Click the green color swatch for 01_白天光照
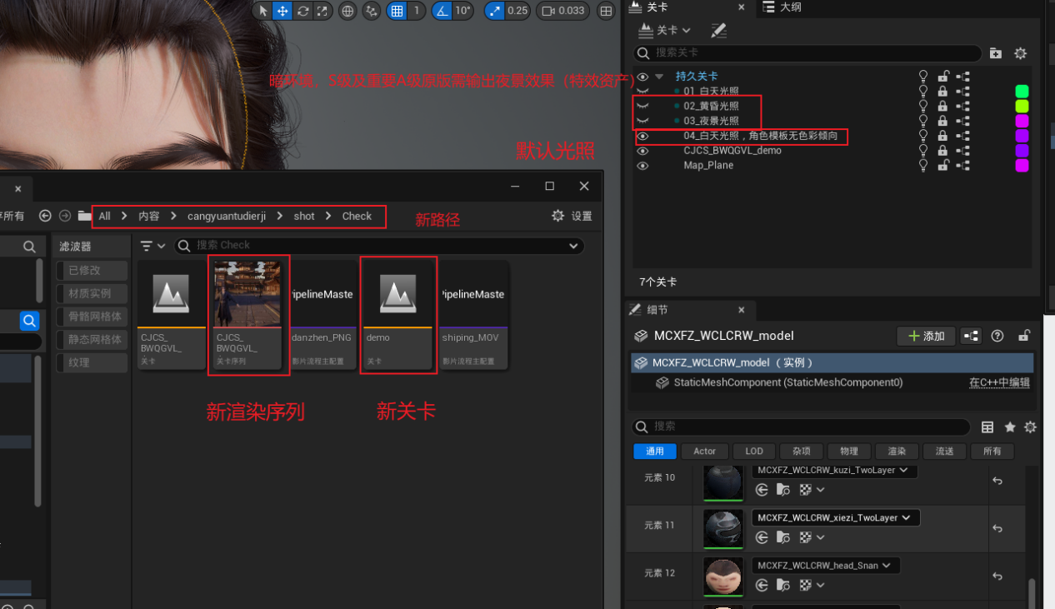The width and height of the screenshot is (1055, 609). click(1021, 92)
